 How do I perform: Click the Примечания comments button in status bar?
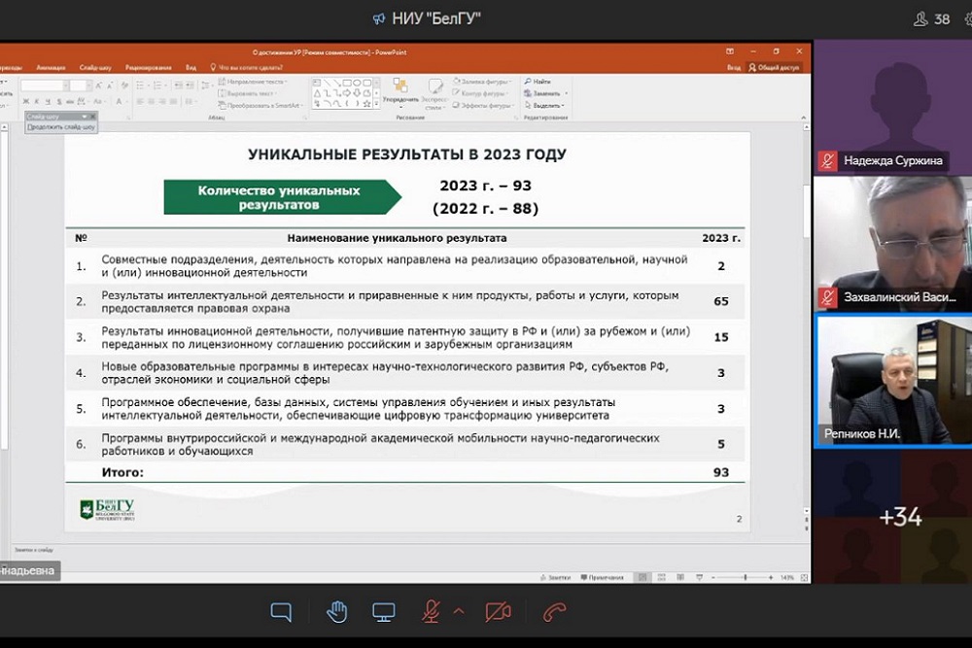[x=602, y=577]
